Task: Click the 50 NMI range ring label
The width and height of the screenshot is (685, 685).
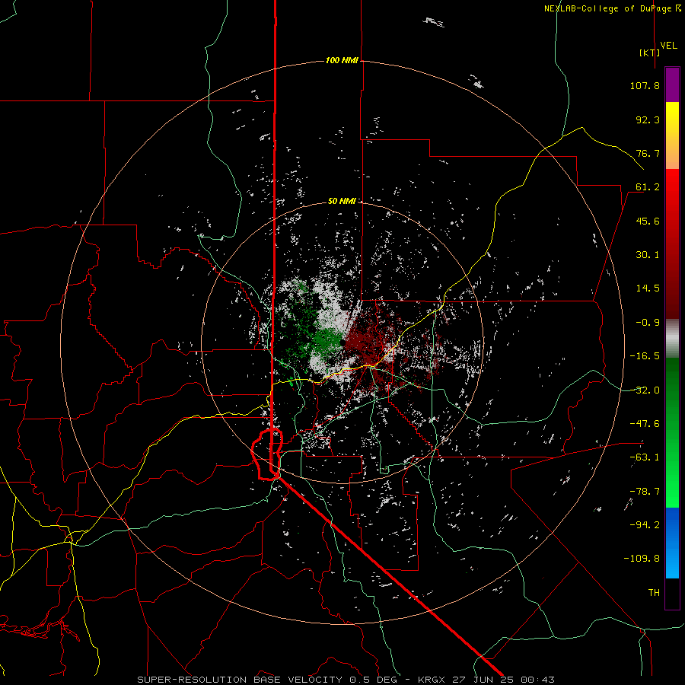Action: 342,201
